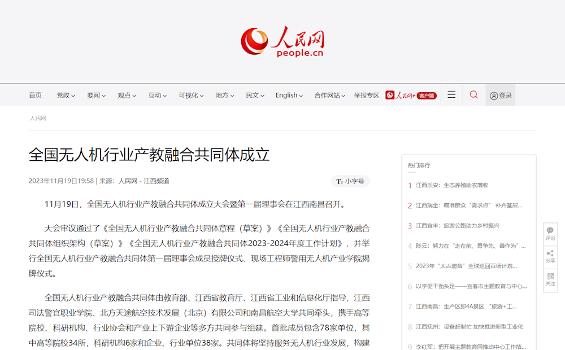Select 举报专区 in navigation bar

(367, 95)
